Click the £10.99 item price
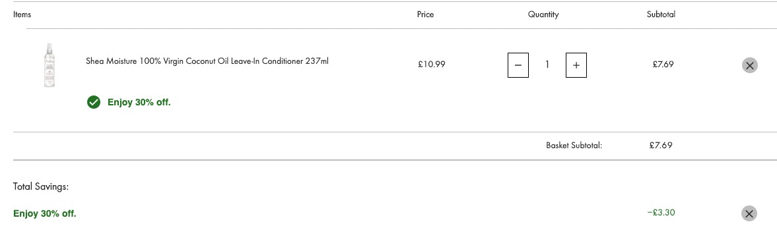Viewport: 777px width, 245px height. point(432,65)
